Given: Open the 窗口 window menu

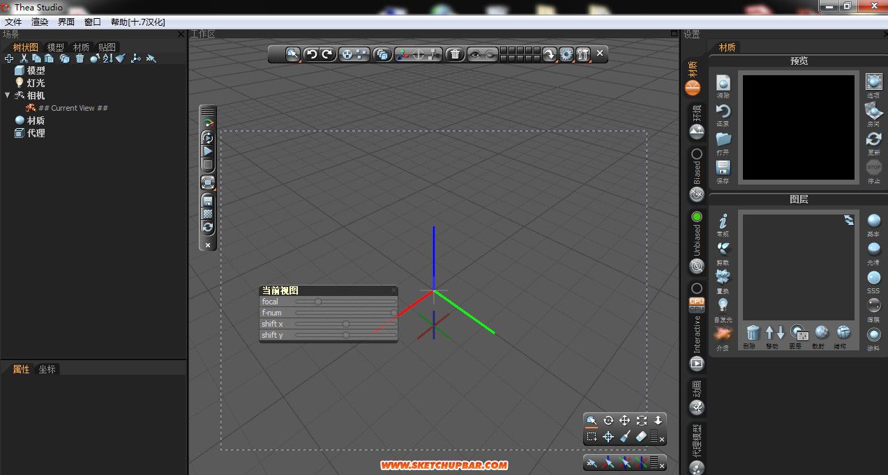Looking at the screenshot, I should [93, 22].
